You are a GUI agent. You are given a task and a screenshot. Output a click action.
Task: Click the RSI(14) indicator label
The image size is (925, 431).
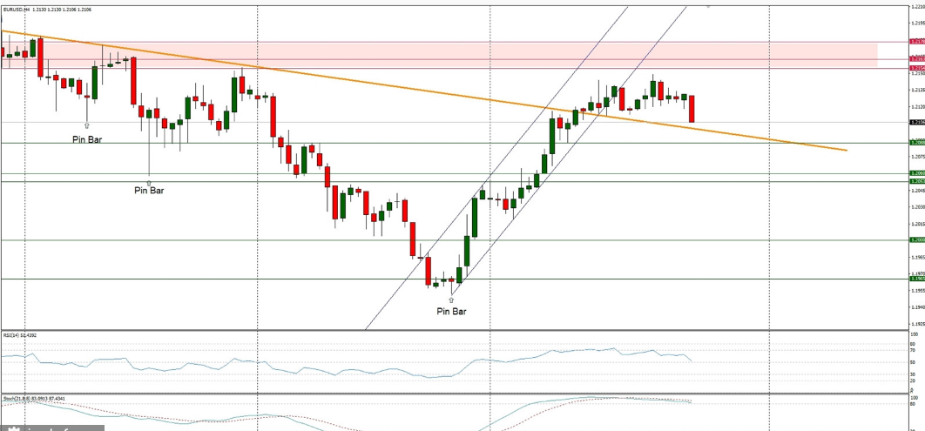tap(19, 334)
